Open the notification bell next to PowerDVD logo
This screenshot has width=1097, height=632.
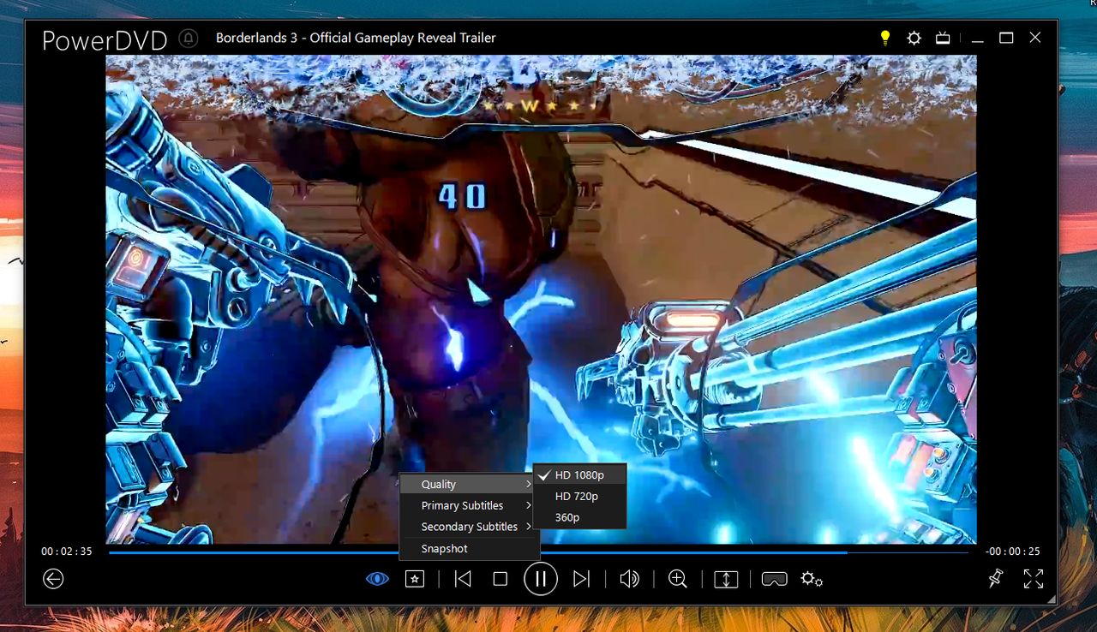pyautogui.click(x=189, y=39)
